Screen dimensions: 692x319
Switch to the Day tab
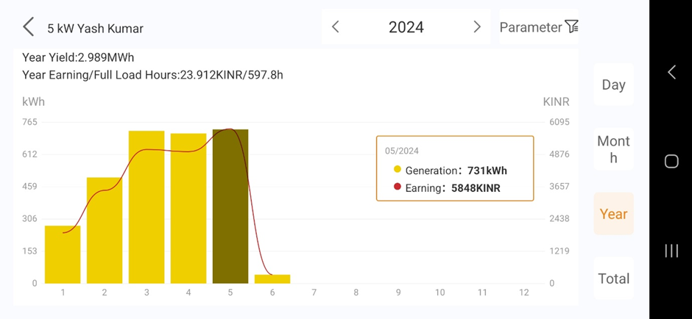tap(613, 85)
